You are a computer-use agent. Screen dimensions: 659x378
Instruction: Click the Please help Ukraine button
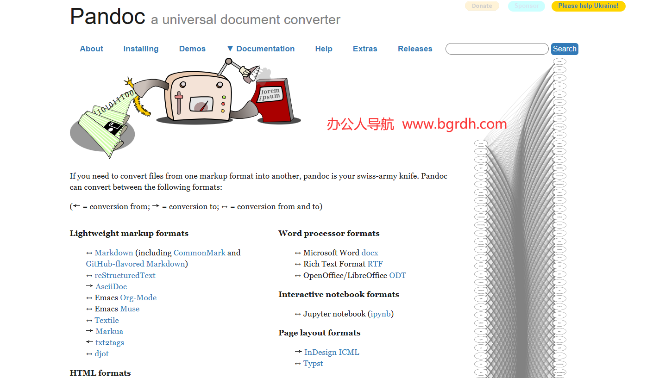tap(588, 6)
